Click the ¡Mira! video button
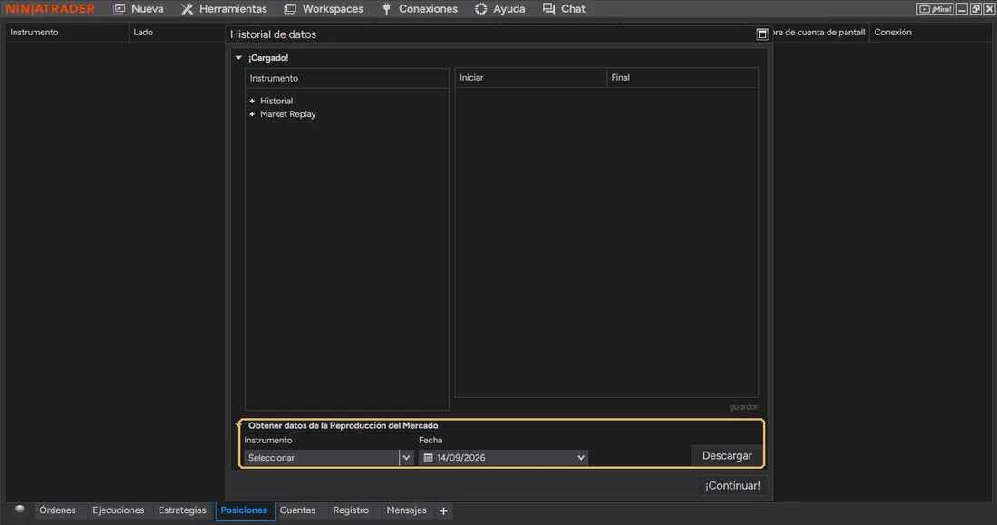 (934, 9)
